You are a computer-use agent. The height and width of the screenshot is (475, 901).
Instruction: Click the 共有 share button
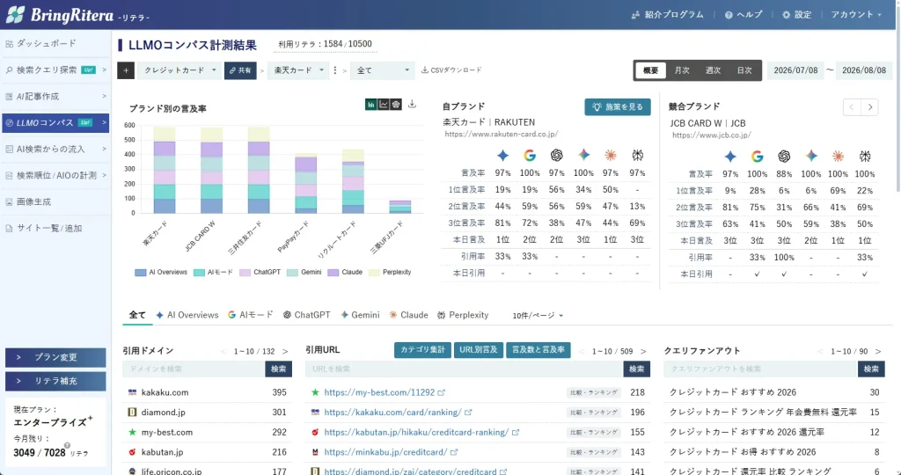click(240, 70)
